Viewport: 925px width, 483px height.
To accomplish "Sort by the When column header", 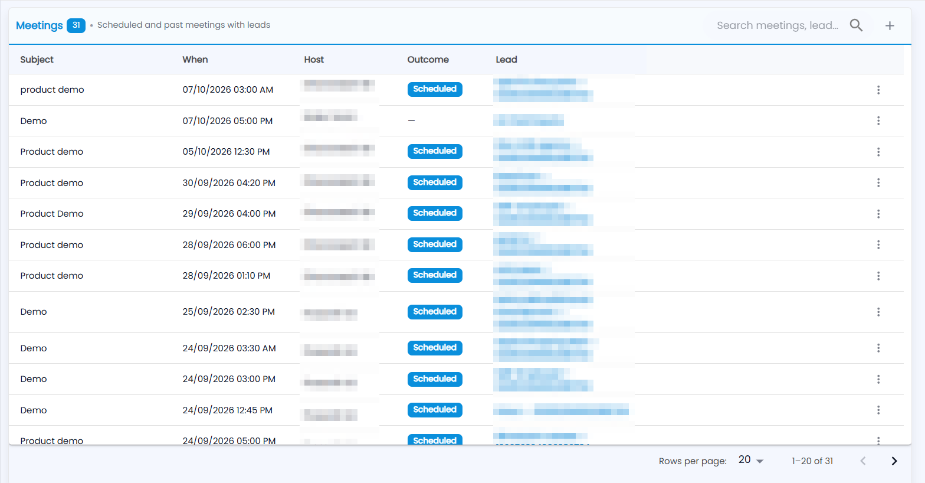I will pyautogui.click(x=195, y=60).
